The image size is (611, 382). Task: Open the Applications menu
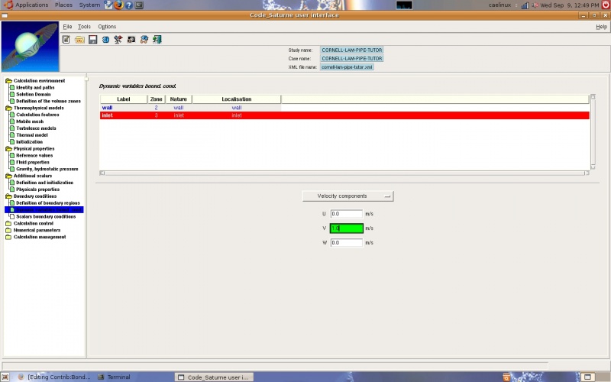click(x=31, y=5)
